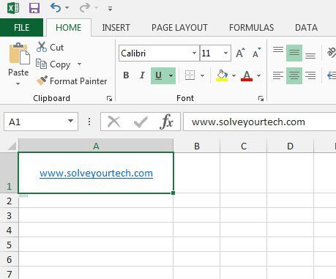This screenshot has width=336, height=279.
Task: Open Insert Function with the fx icon
Action: pyautogui.click(x=166, y=122)
